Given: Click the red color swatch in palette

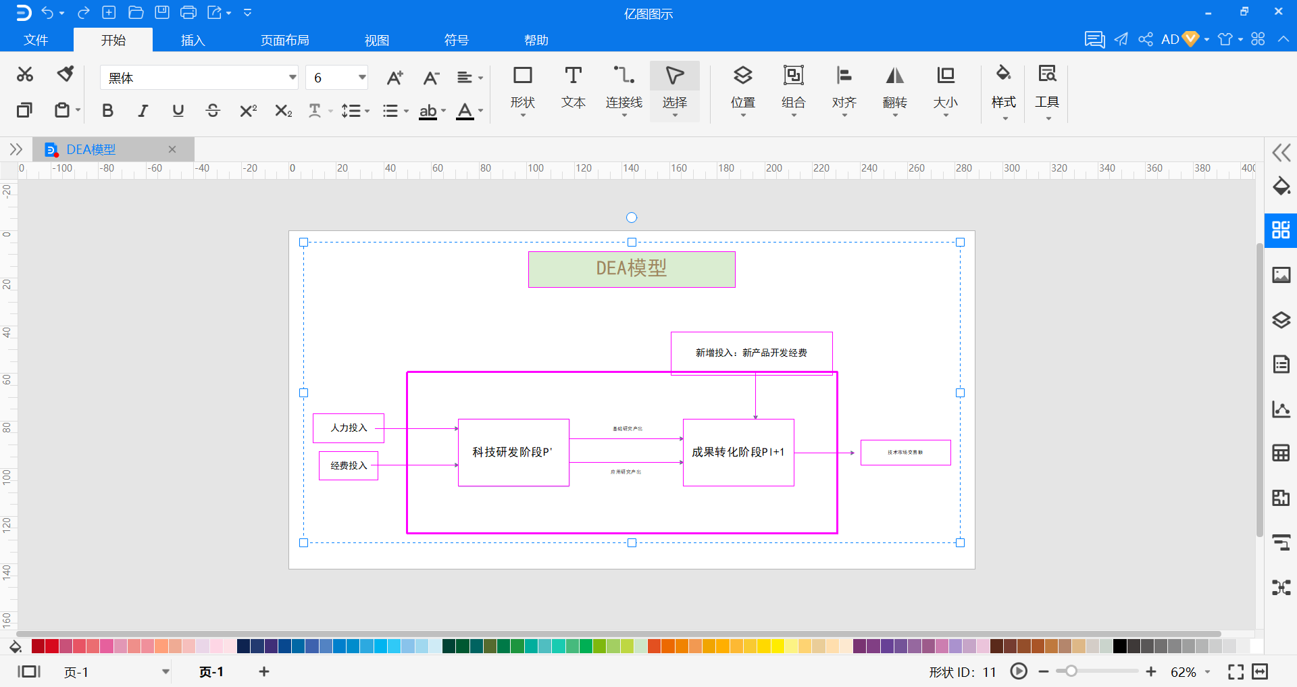Looking at the screenshot, I should tap(52, 646).
